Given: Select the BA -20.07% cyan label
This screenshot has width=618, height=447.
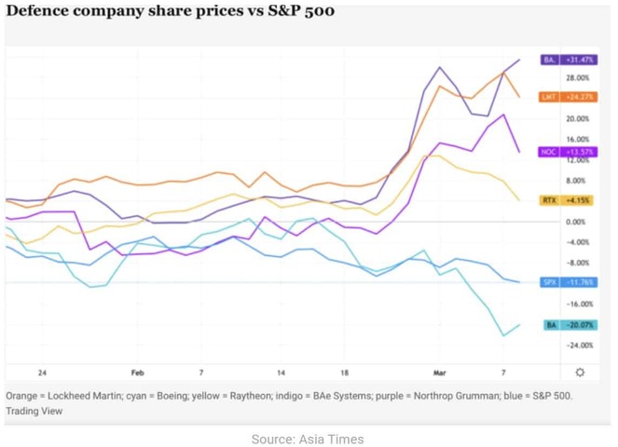Looking at the screenshot, I should 570,325.
